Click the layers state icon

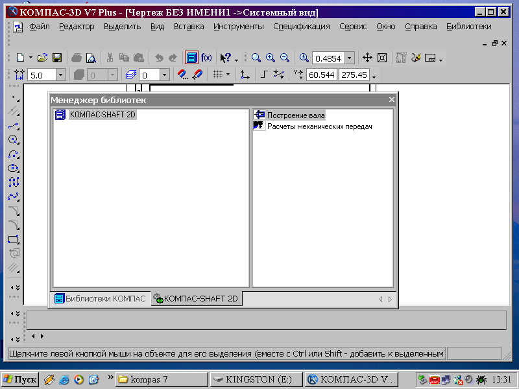coord(131,75)
